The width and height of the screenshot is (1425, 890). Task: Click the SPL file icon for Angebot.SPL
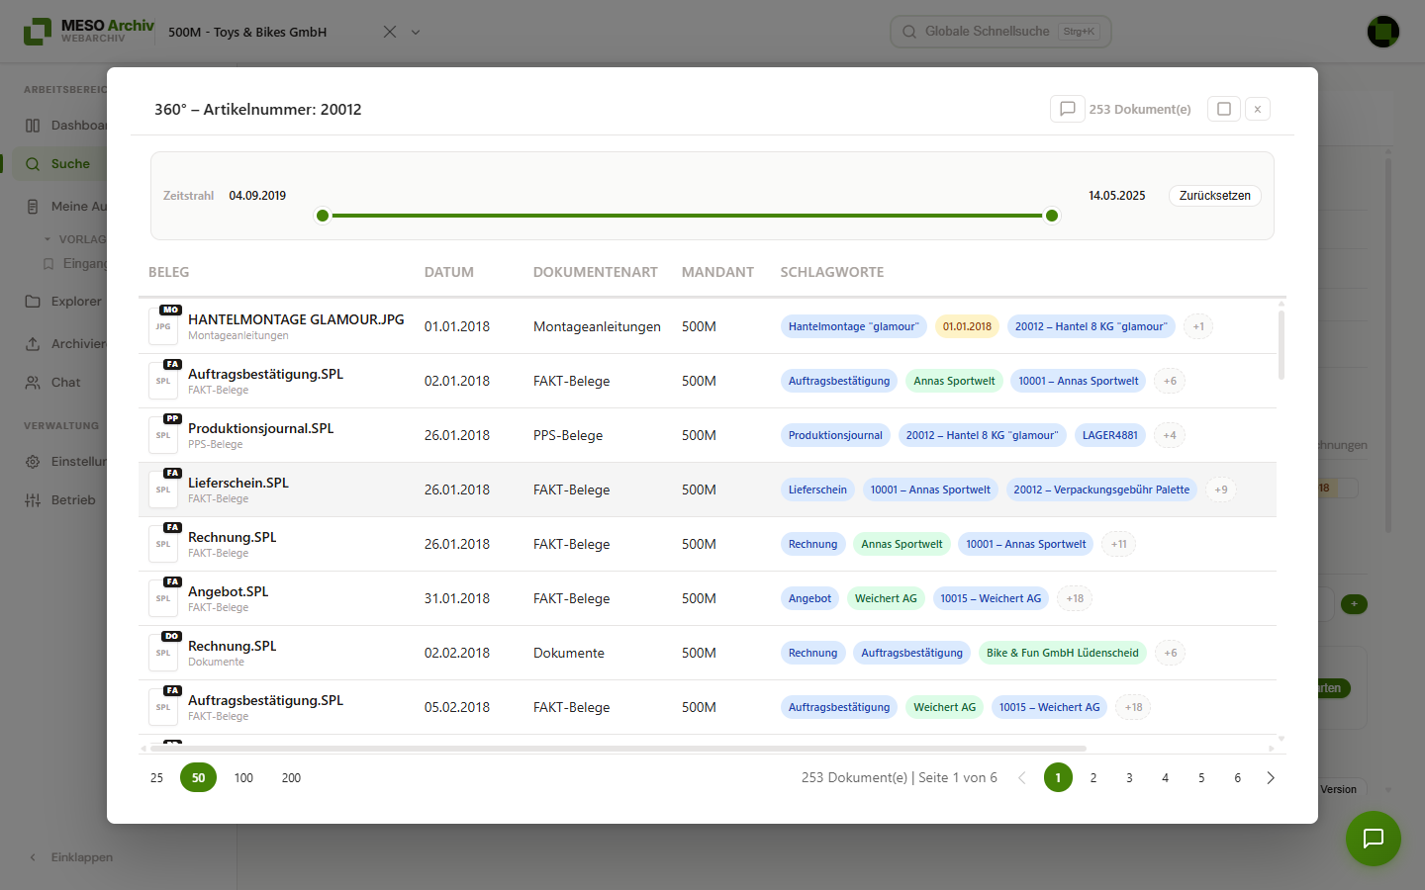[x=163, y=598]
